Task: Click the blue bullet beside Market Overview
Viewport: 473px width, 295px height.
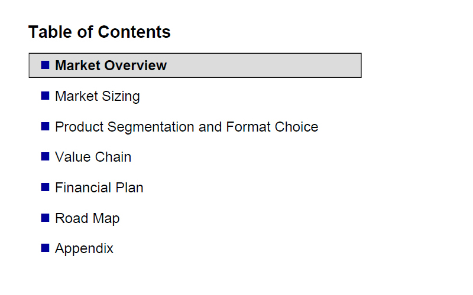Action: pyautogui.click(x=45, y=65)
